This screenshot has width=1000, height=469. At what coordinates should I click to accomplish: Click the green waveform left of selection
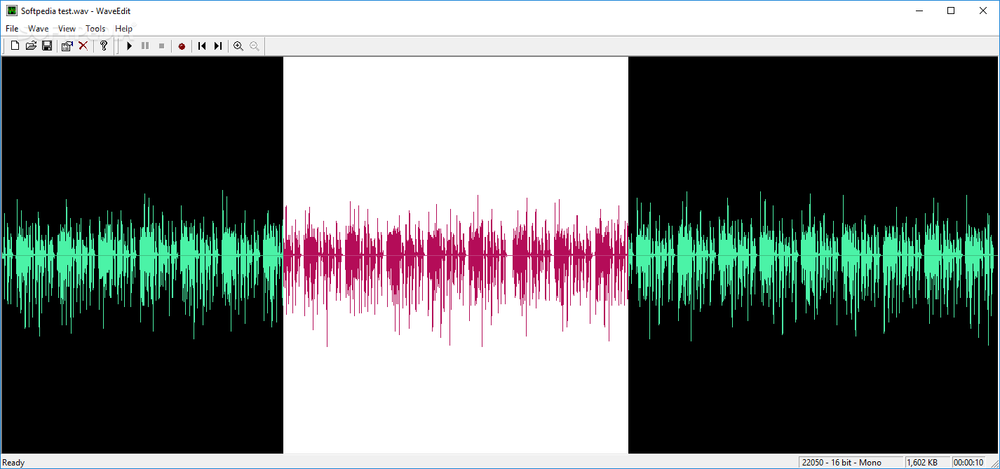[142, 255]
